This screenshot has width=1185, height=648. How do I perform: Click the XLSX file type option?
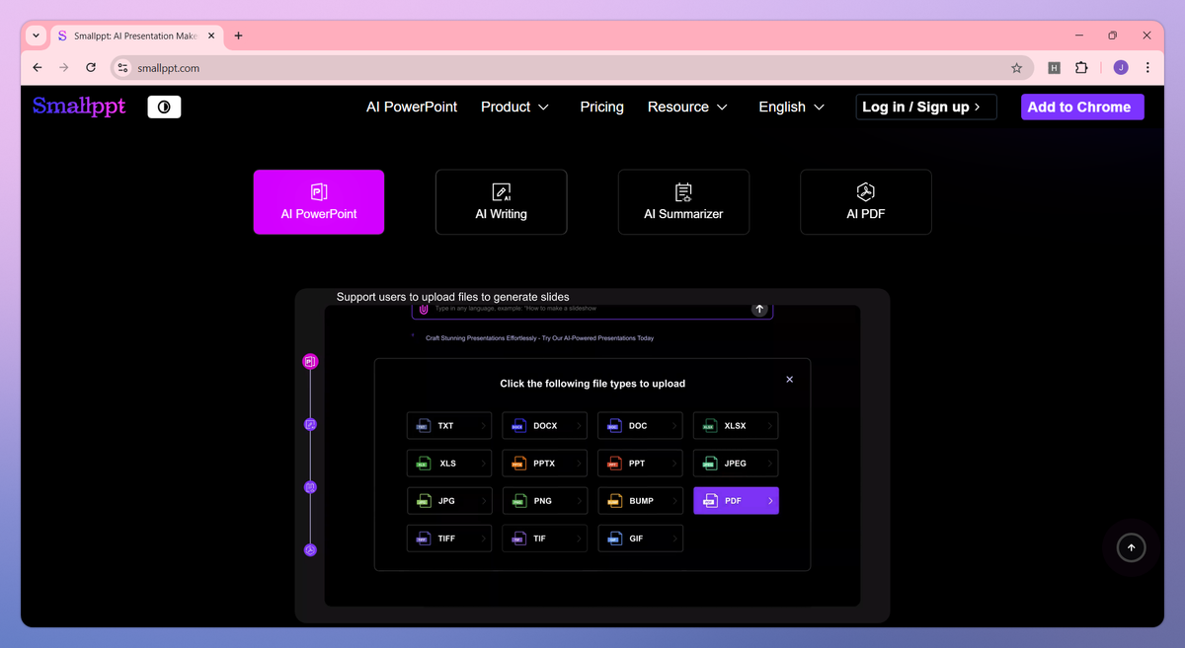coord(736,425)
